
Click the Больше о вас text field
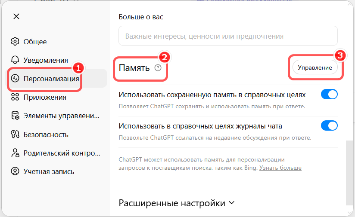click(x=228, y=36)
